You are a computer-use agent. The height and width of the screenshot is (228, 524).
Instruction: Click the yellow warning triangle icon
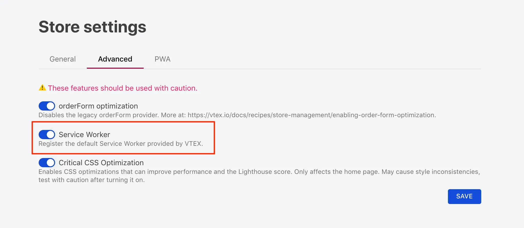pos(42,88)
